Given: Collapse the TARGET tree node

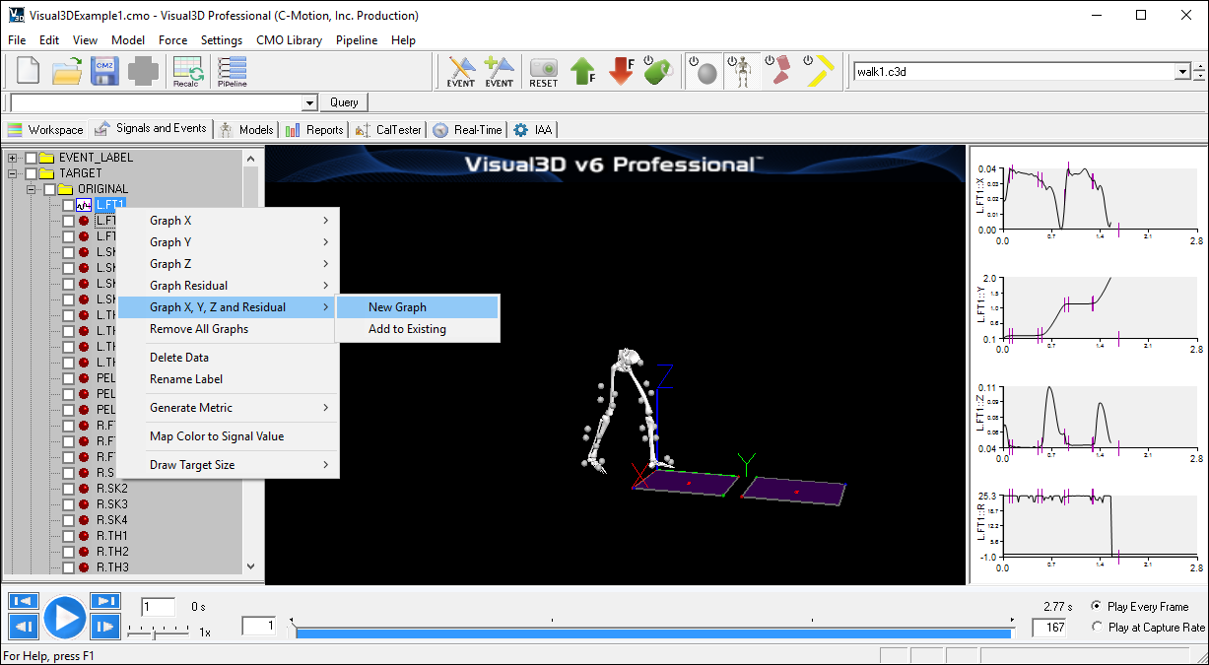Looking at the screenshot, I should (x=13, y=173).
